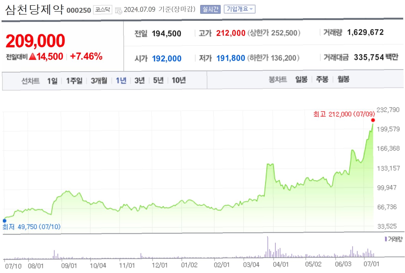
Task: Switch to the 3년 chart range
Action: [x=139, y=81]
